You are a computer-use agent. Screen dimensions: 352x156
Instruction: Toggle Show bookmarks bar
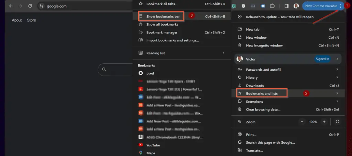181,16
